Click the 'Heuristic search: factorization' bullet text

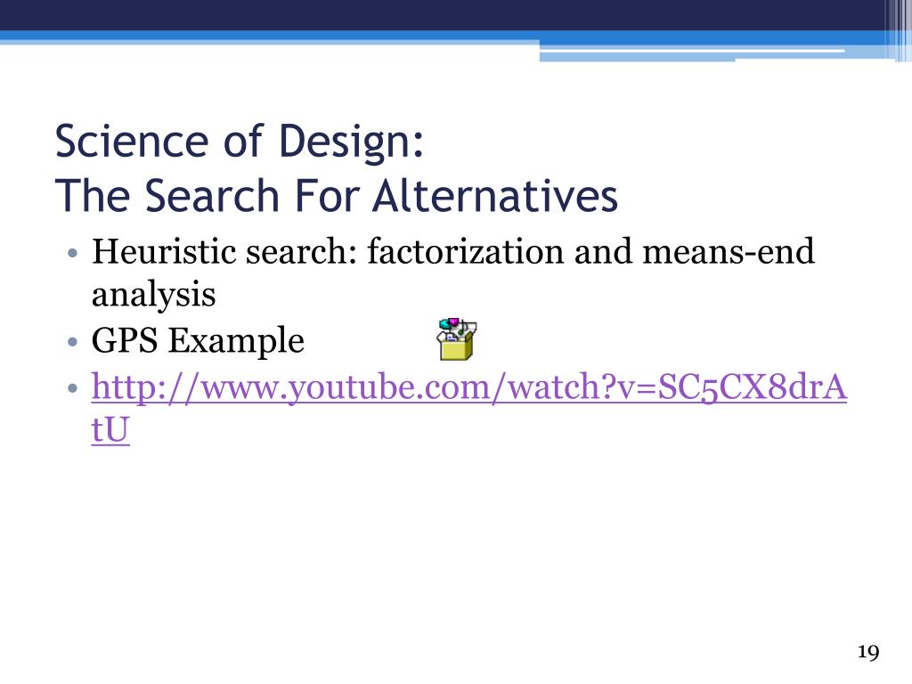pyautogui.click(x=452, y=273)
